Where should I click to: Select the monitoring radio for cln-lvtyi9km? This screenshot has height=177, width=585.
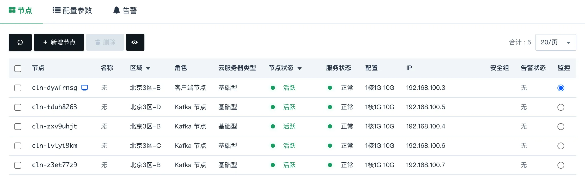click(561, 146)
